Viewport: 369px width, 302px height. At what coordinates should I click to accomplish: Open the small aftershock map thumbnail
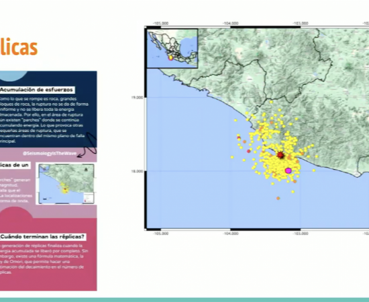(x=66, y=184)
